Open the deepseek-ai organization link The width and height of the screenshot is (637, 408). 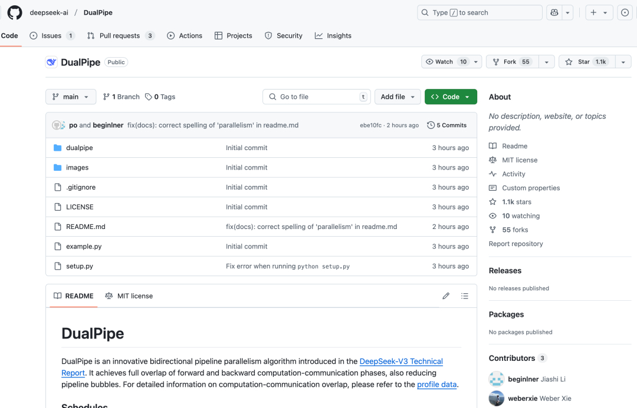click(49, 12)
